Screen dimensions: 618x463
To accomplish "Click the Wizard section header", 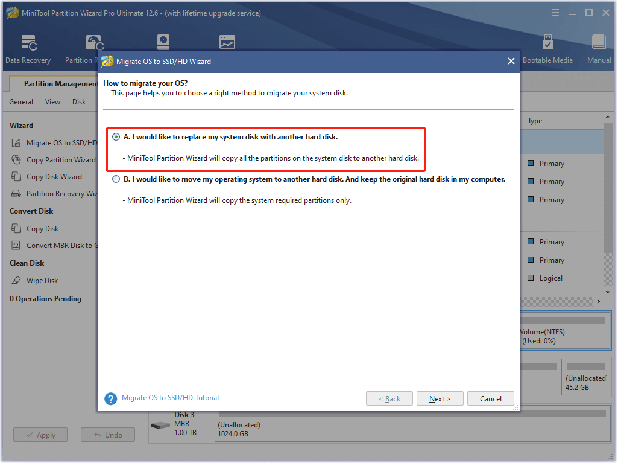I will click(x=21, y=126).
